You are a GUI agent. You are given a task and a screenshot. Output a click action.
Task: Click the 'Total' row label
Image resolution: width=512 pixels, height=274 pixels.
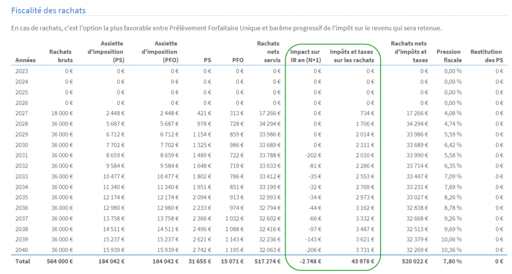click(22, 261)
